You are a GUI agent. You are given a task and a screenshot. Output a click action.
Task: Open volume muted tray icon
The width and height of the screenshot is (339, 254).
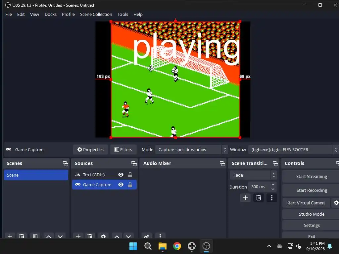point(299,246)
